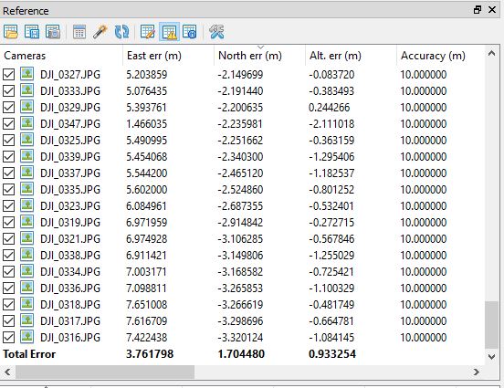Float the Reference pane with the undock icon

pos(478,10)
